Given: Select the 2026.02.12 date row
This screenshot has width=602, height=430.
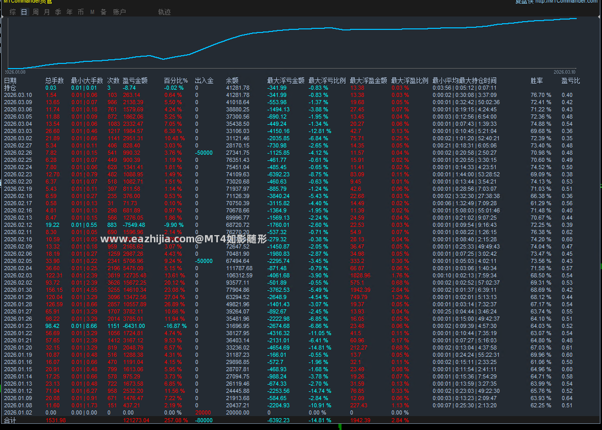Looking at the screenshot, I should tap(299, 225).
